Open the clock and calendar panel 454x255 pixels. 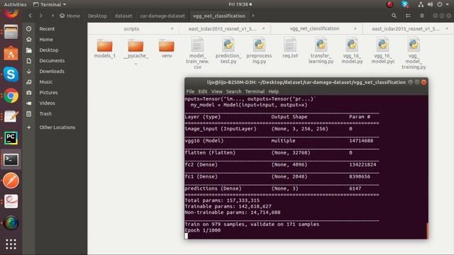pyautogui.click(x=240, y=4)
